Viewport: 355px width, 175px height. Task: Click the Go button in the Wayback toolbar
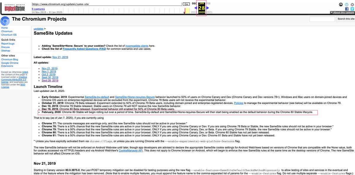pos(186,4)
